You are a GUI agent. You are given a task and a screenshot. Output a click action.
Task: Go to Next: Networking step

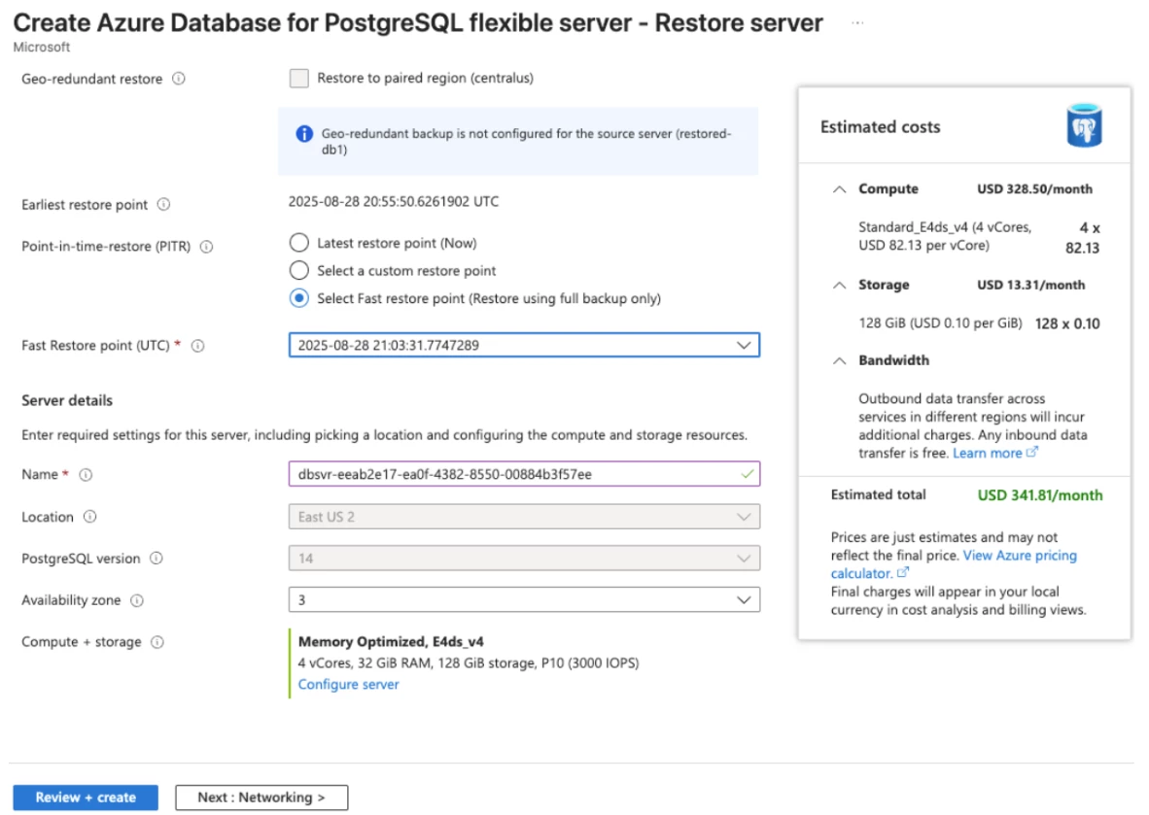261,798
